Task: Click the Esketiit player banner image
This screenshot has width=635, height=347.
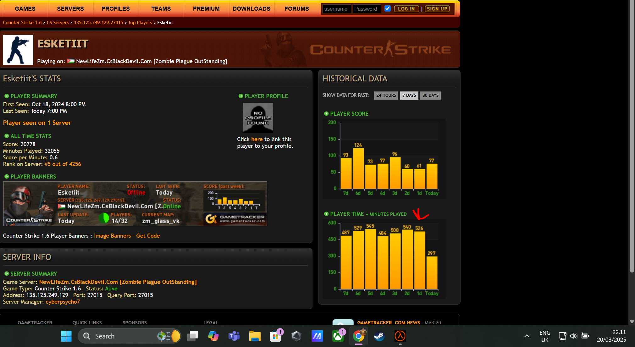Action: tap(135, 204)
